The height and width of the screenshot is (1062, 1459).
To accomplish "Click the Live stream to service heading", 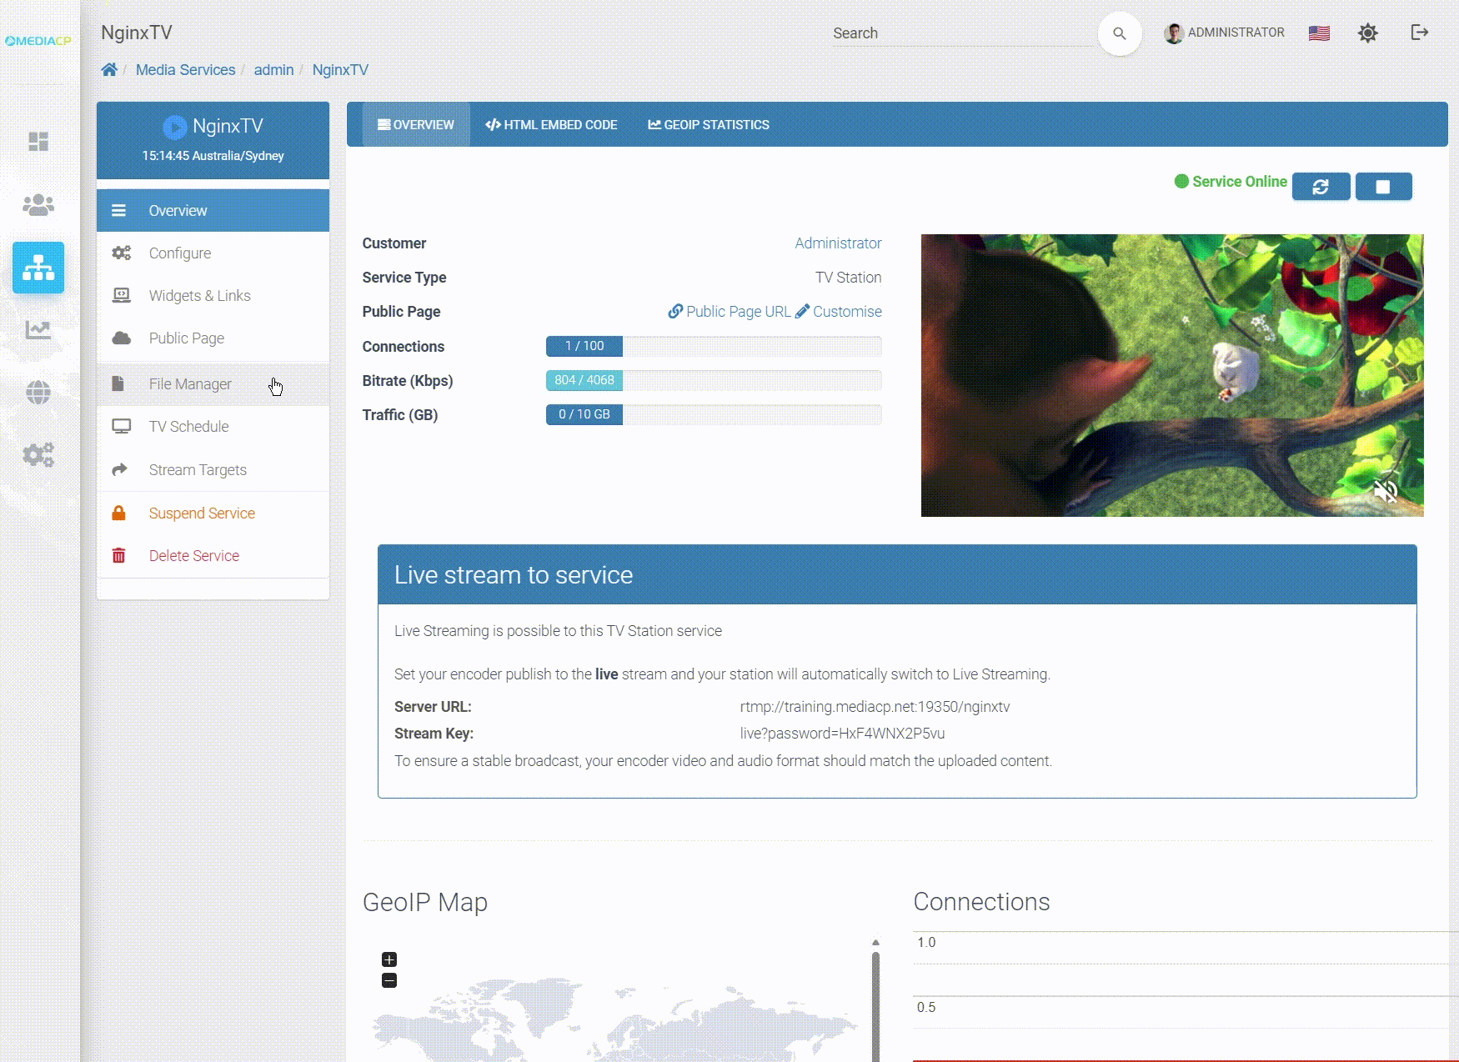I will point(514,575).
